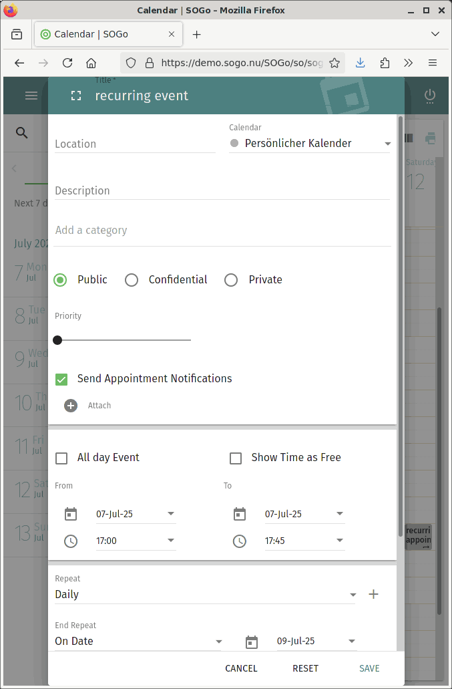Expand the Repeat Daily dropdown

point(205,595)
